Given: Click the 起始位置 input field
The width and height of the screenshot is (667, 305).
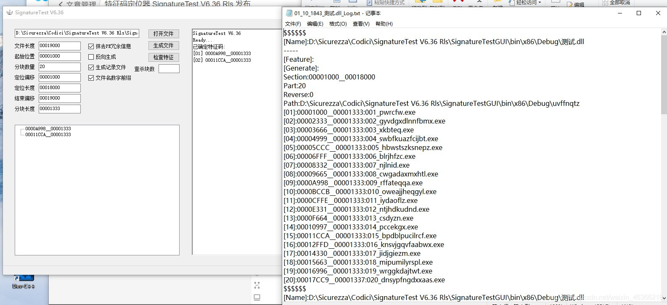Looking at the screenshot, I should coord(60,56).
